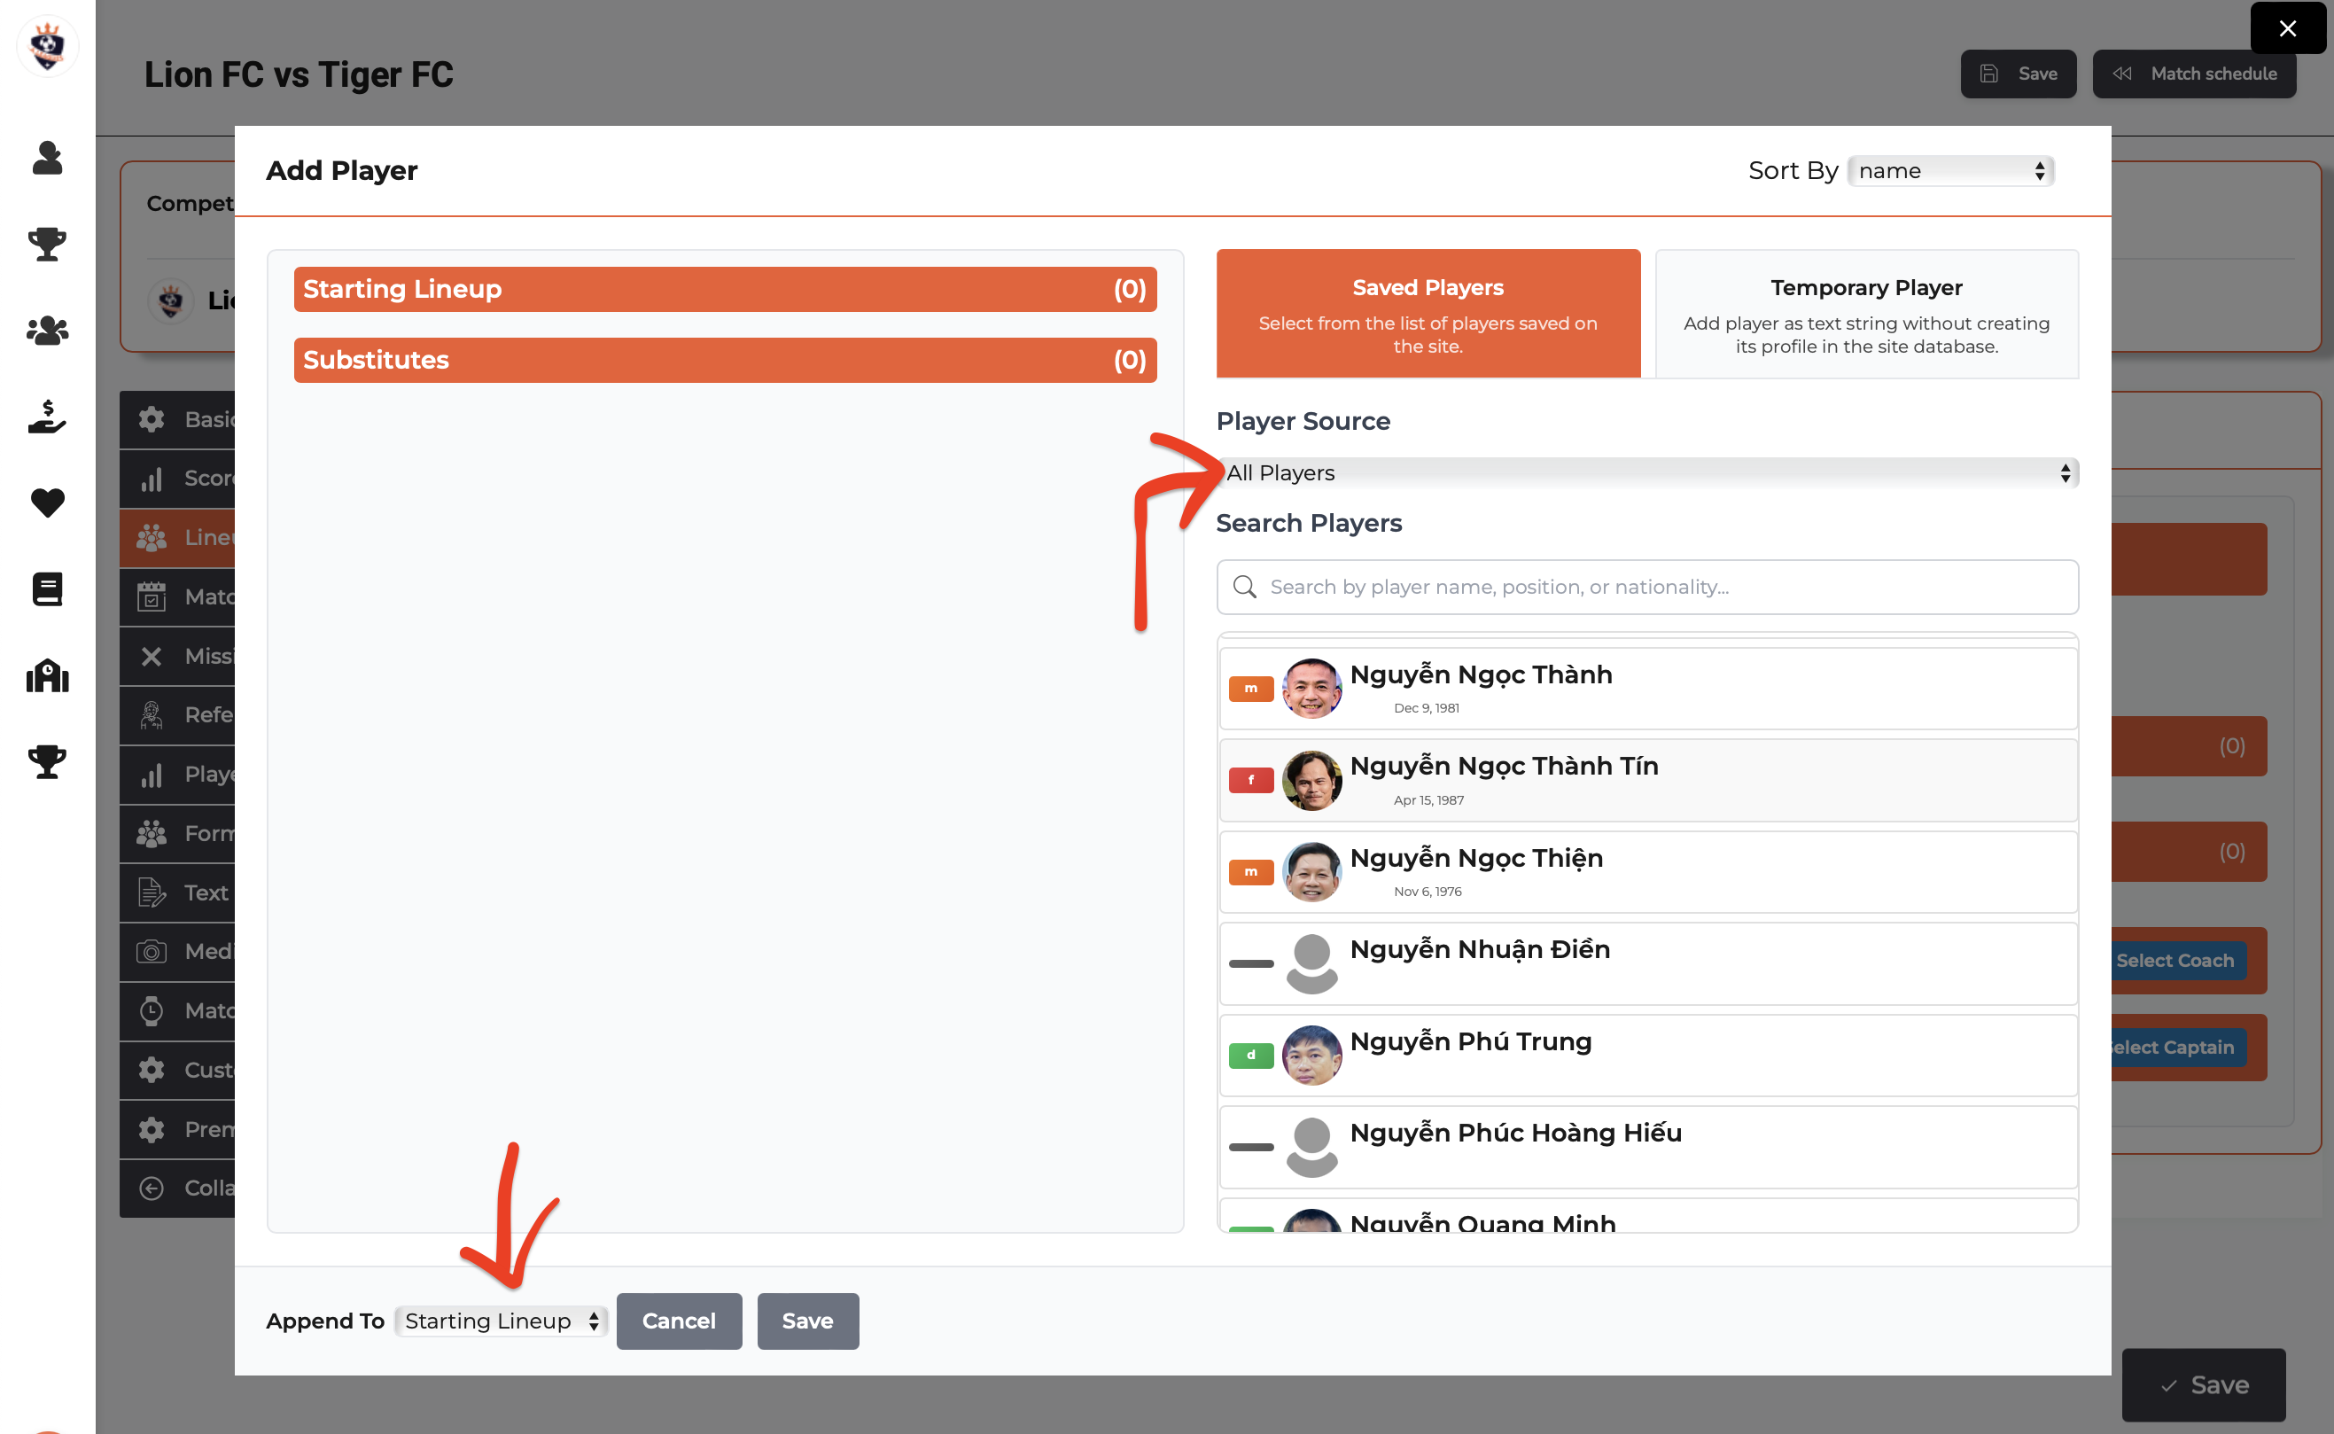
Task: Click the stadium building sidebar icon
Action: [47, 675]
